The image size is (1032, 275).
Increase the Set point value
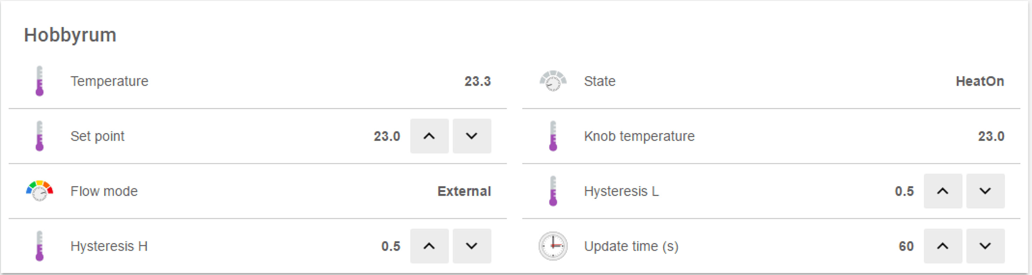[x=429, y=136]
